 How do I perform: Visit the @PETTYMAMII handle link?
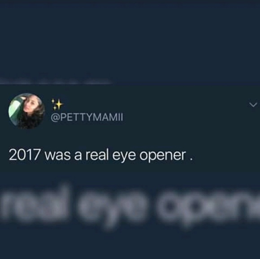[87, 117]
